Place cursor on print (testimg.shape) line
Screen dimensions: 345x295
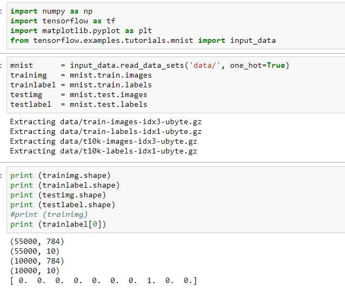tap(58, 195)
